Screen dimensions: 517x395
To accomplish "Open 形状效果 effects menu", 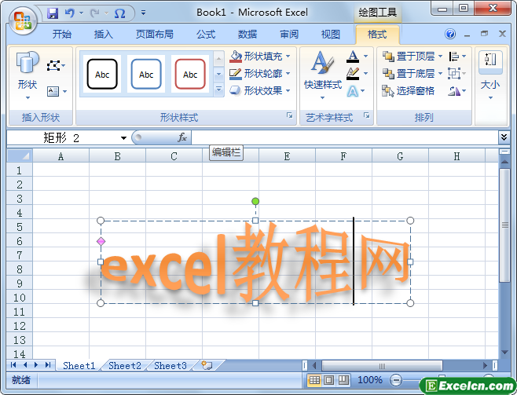I will (x=260, y=90).
